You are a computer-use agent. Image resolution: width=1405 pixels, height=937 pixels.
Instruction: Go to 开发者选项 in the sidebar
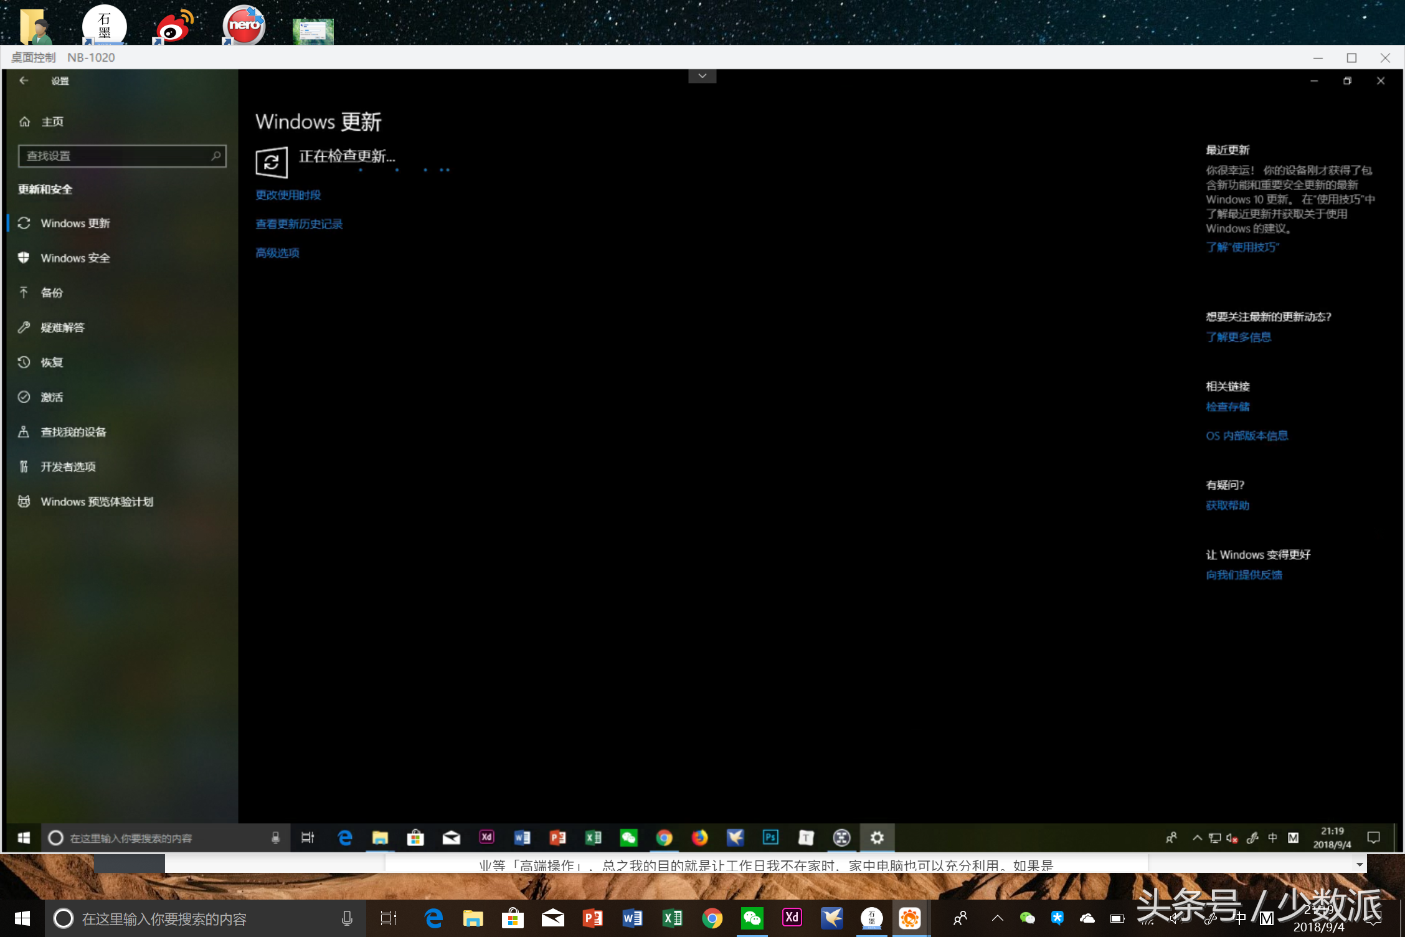tap(68, 467)
